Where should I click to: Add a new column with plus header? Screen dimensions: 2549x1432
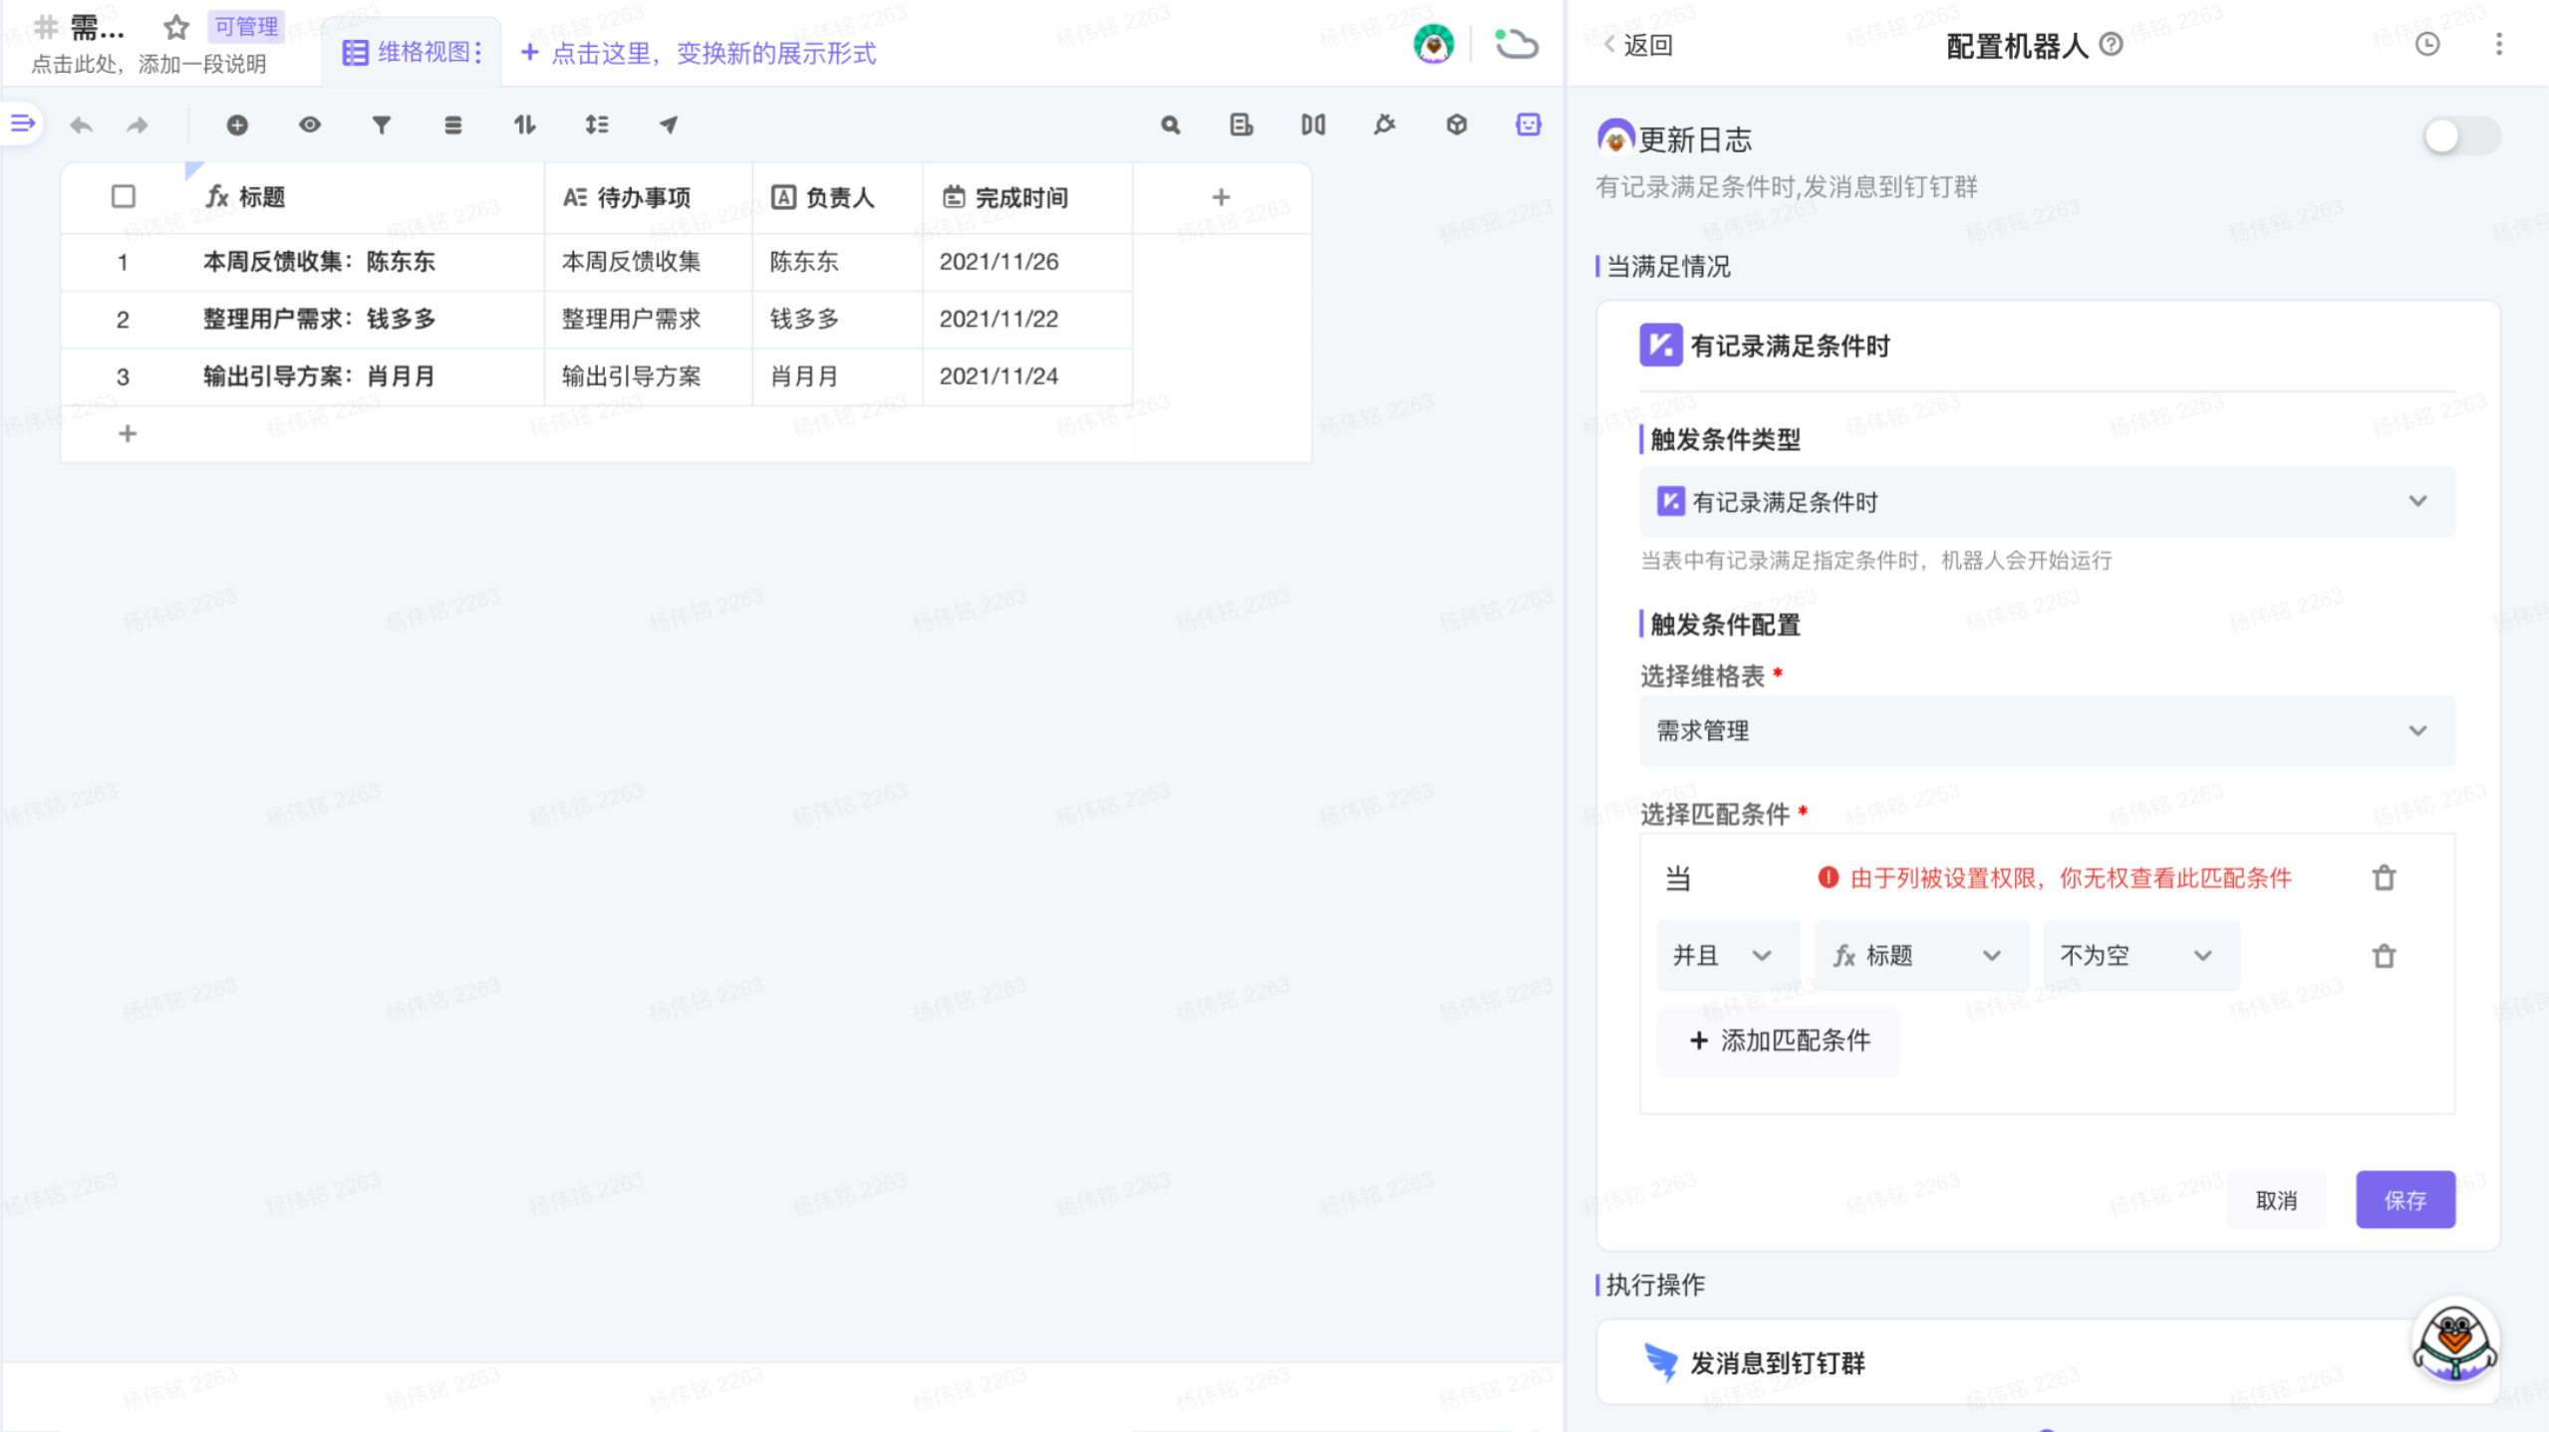(1221, 197)
